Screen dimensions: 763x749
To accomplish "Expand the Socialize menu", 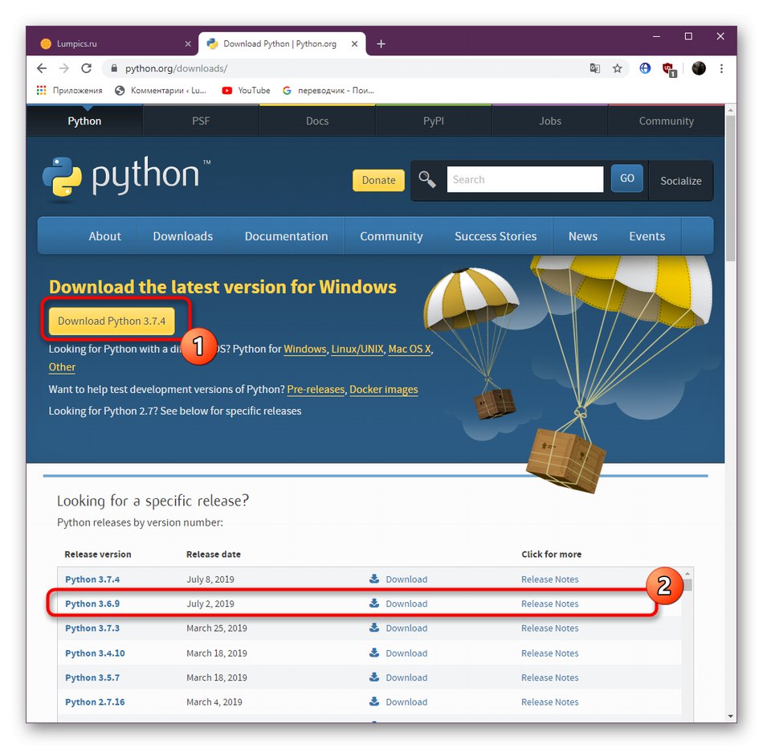I will [681, 181].
